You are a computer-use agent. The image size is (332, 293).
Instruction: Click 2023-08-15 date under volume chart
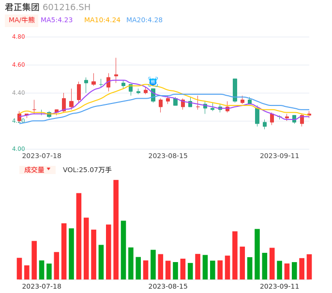click(168, 286)
